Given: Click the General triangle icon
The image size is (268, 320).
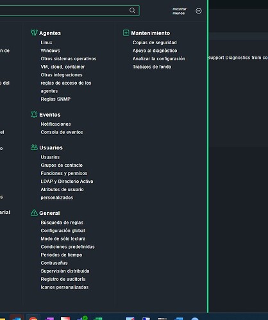Looking at the screenshot, I should point(34,213).
